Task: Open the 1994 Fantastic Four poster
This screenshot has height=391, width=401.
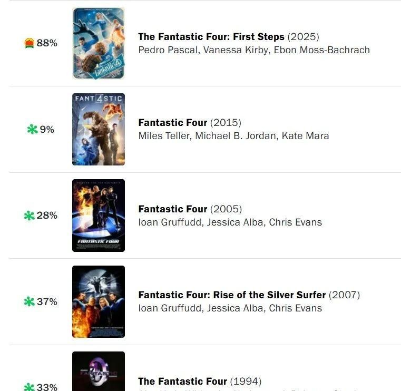Action: [x=99, y=372]
